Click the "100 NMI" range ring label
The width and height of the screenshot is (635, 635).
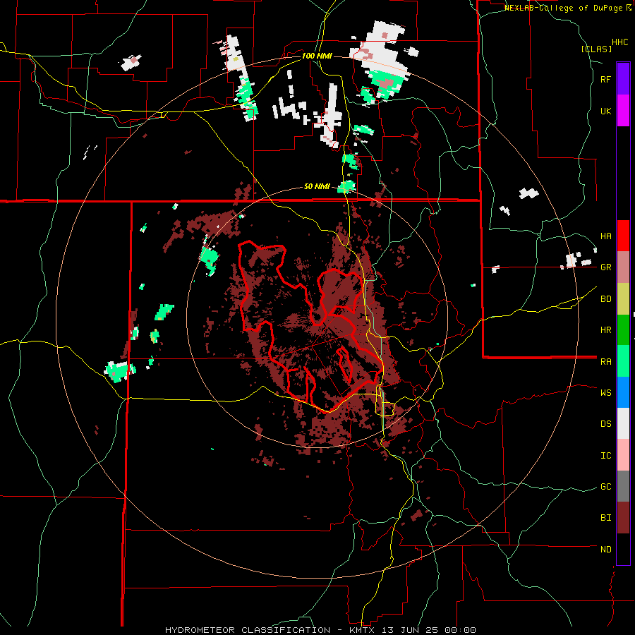coord(317,56)
